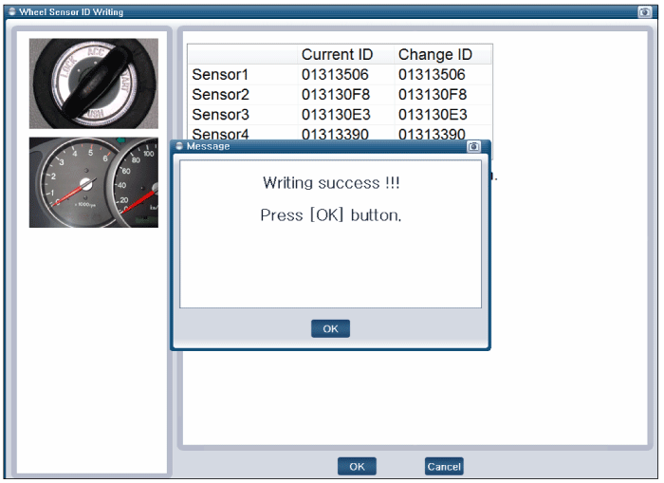Click the Wheel Sensor ID Writing window icon
This screenshot has height=483, width=664.
tap(11, 12)
